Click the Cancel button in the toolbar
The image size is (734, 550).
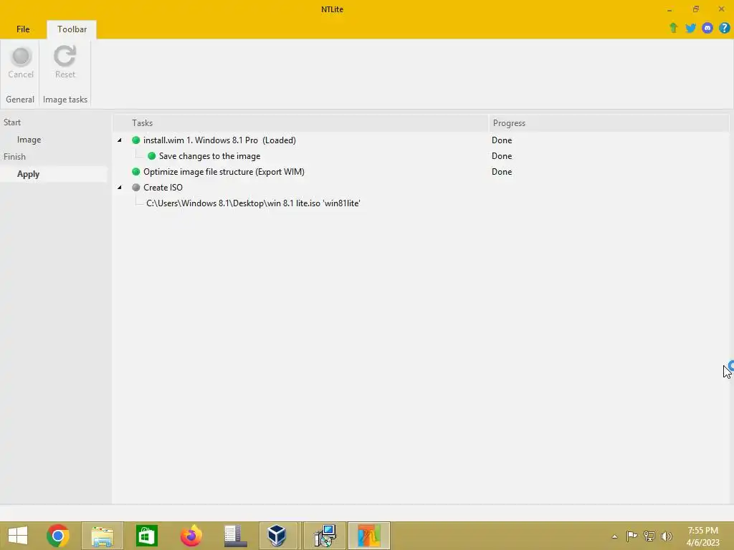pyautogui.click(x=21, y=63)
